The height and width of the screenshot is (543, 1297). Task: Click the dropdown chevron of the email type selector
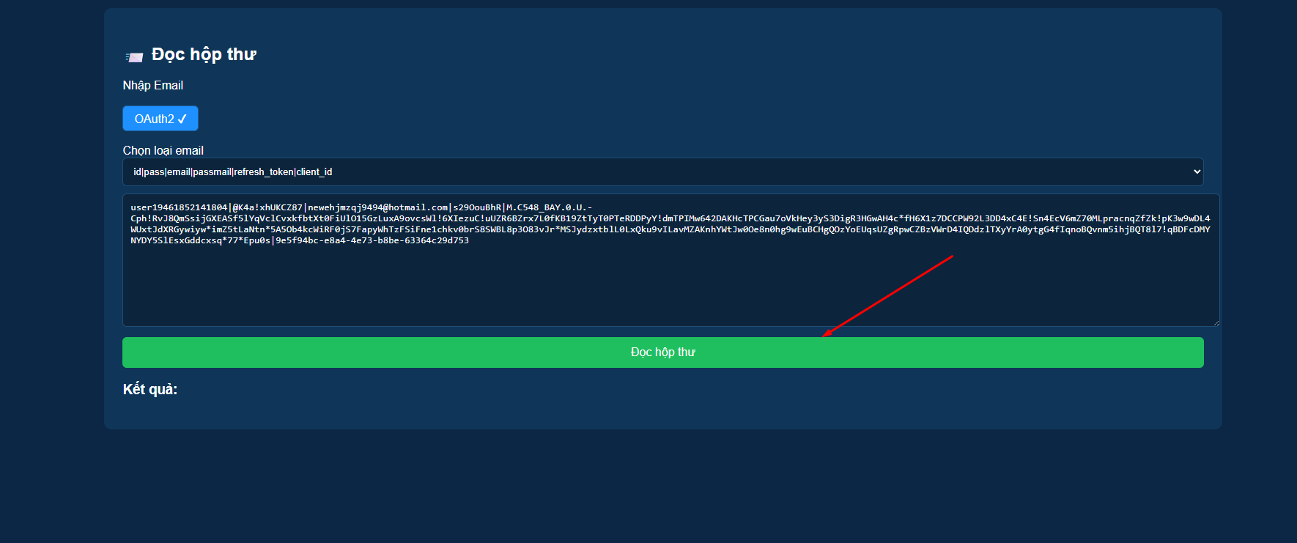pos(1197,171)
